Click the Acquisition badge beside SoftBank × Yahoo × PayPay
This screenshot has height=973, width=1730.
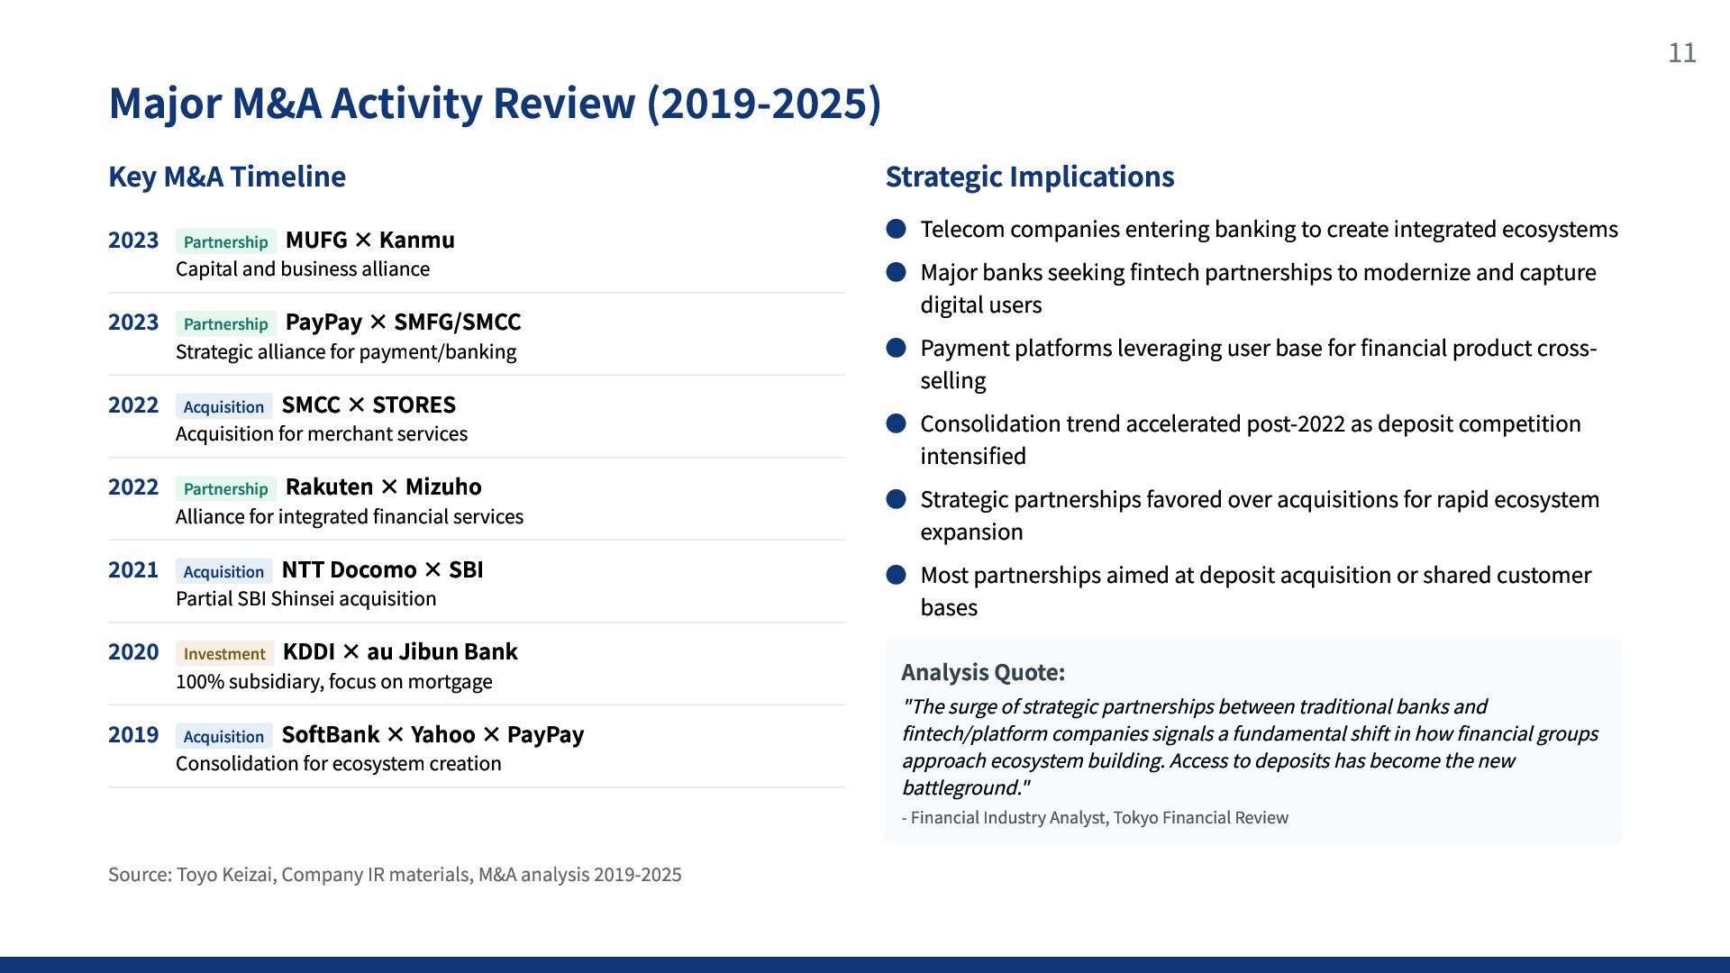[223, 736]
